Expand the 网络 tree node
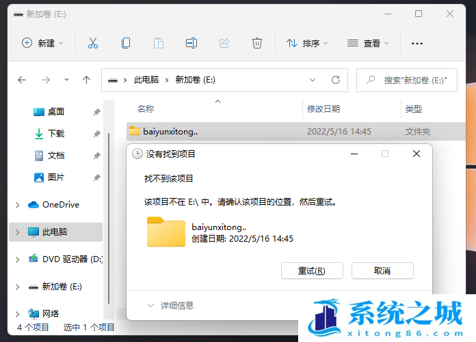Image resolution: width=476 pixels, height=342 pixels. click(17, 314)
